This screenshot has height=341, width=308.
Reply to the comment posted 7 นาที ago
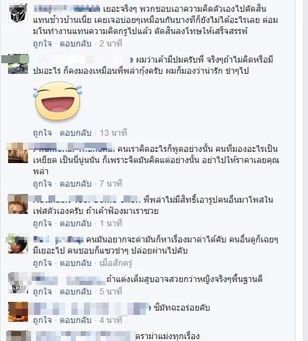pos(75,184)
